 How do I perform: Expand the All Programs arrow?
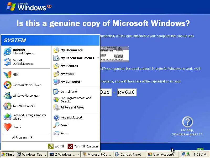click(31, 137)
